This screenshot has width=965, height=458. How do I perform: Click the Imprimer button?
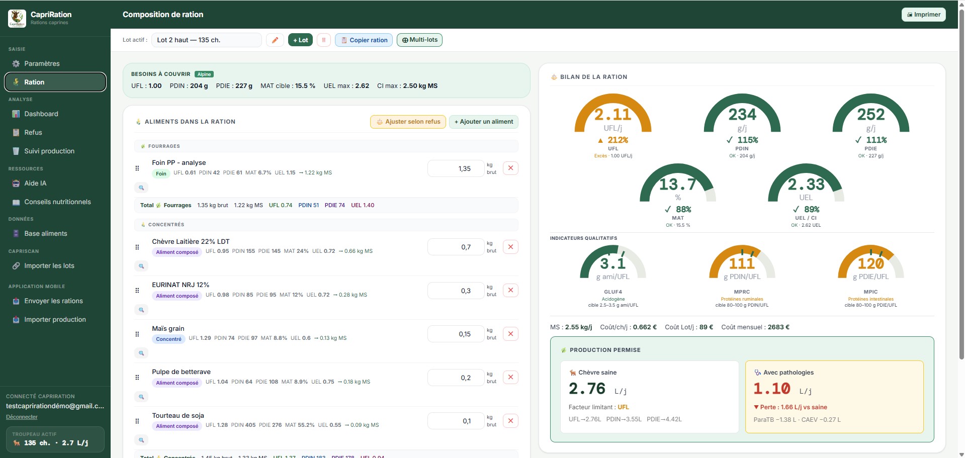pos(923,15)
